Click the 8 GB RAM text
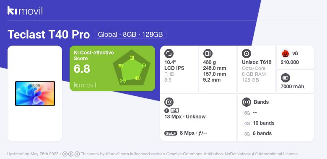The width and height of the screenshot is (327, 159). 254,74
